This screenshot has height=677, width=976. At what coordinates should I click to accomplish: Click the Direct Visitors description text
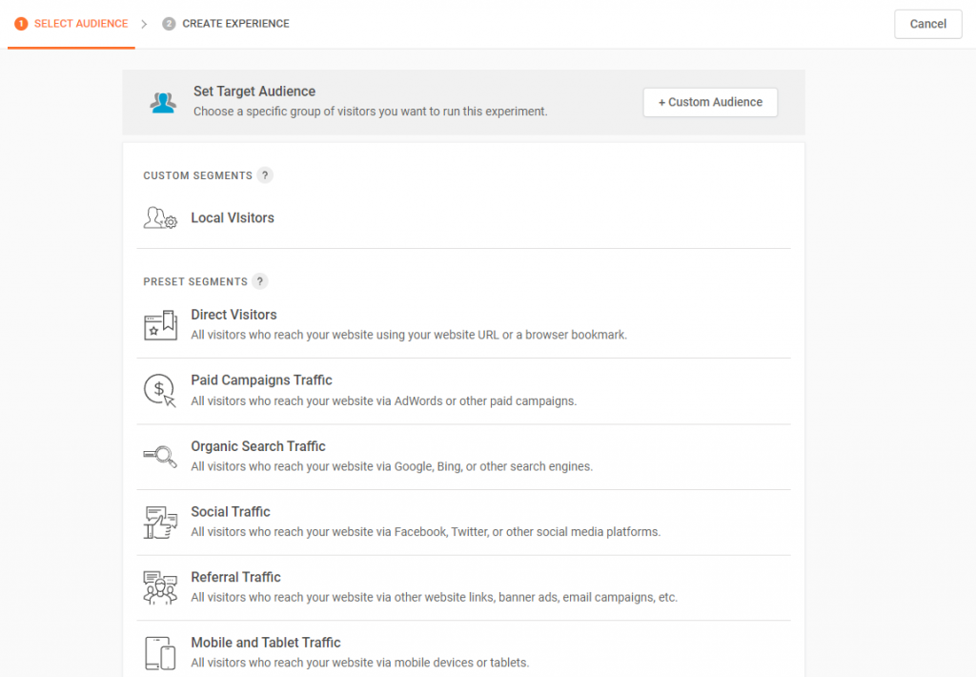(409, 335)
